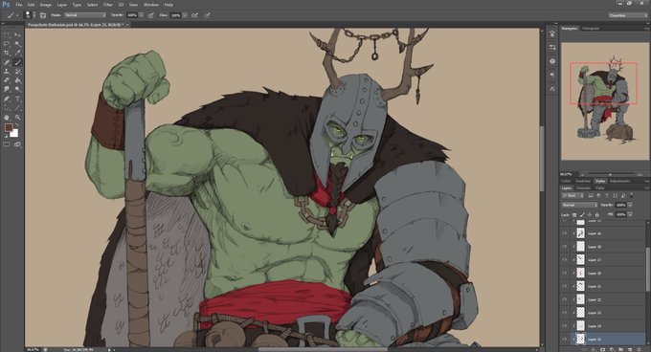The height and width of the screenshot is (352, 651).
Task: Toggle pressure for size button
Action: tap(207, 15)
